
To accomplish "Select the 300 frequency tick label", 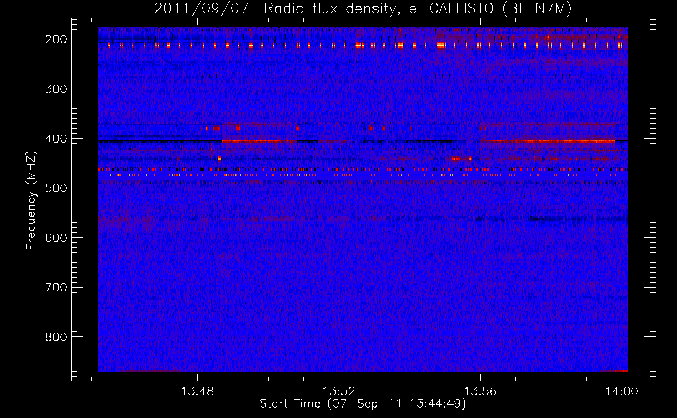I will [56, 89].
